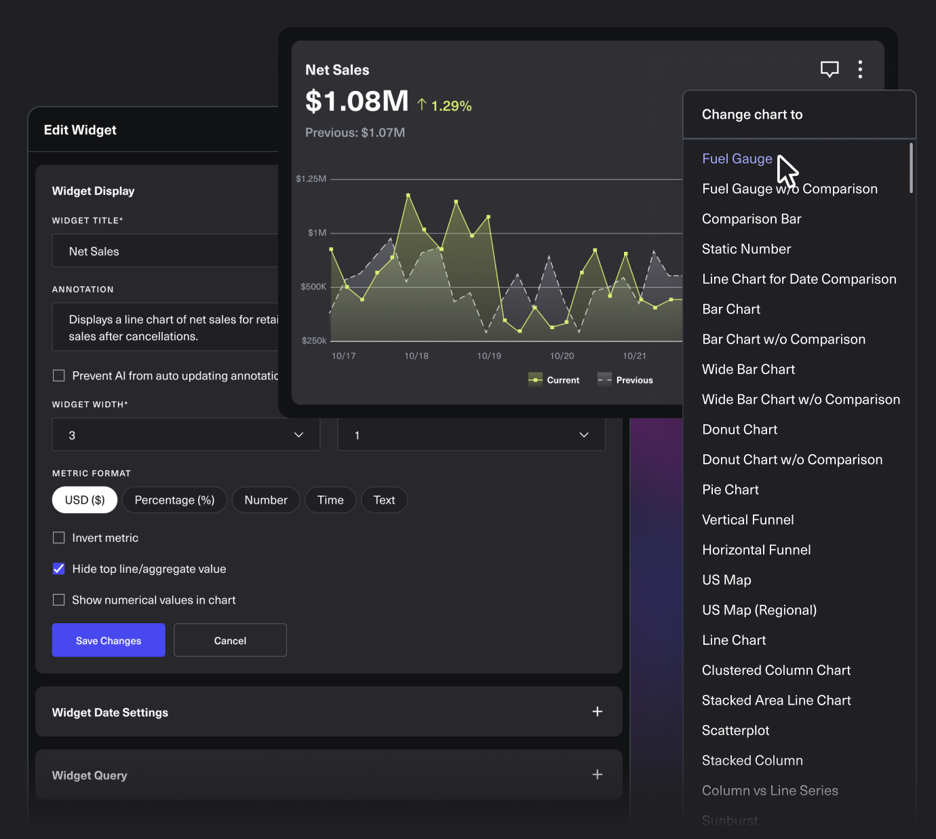936x839 pixels.
Task: Select Vertical Funnel option
Action: click(747, 520)
